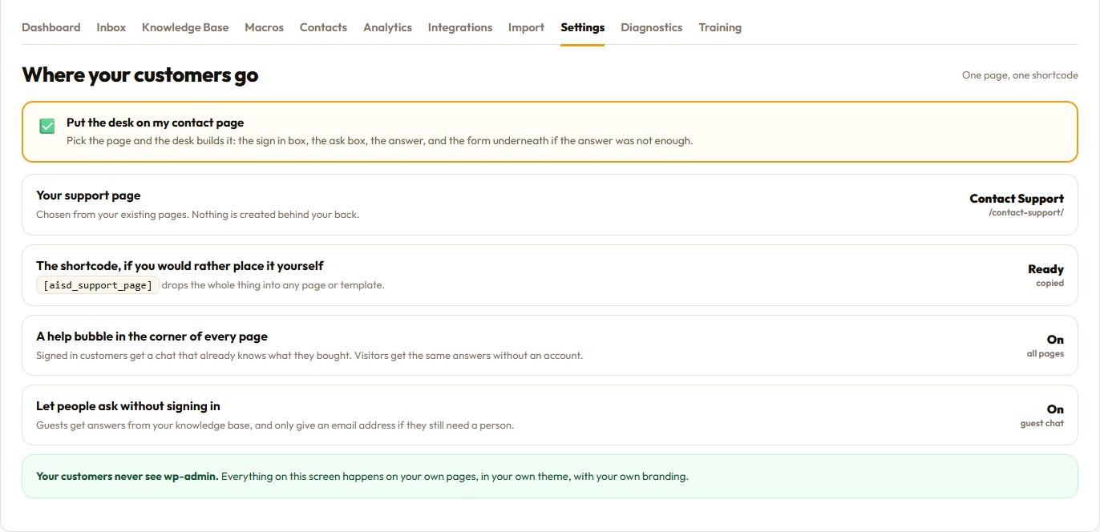Open the Analytics tab
The height and width of the screenshot is (532, 1100).
(x=387, y=27)
